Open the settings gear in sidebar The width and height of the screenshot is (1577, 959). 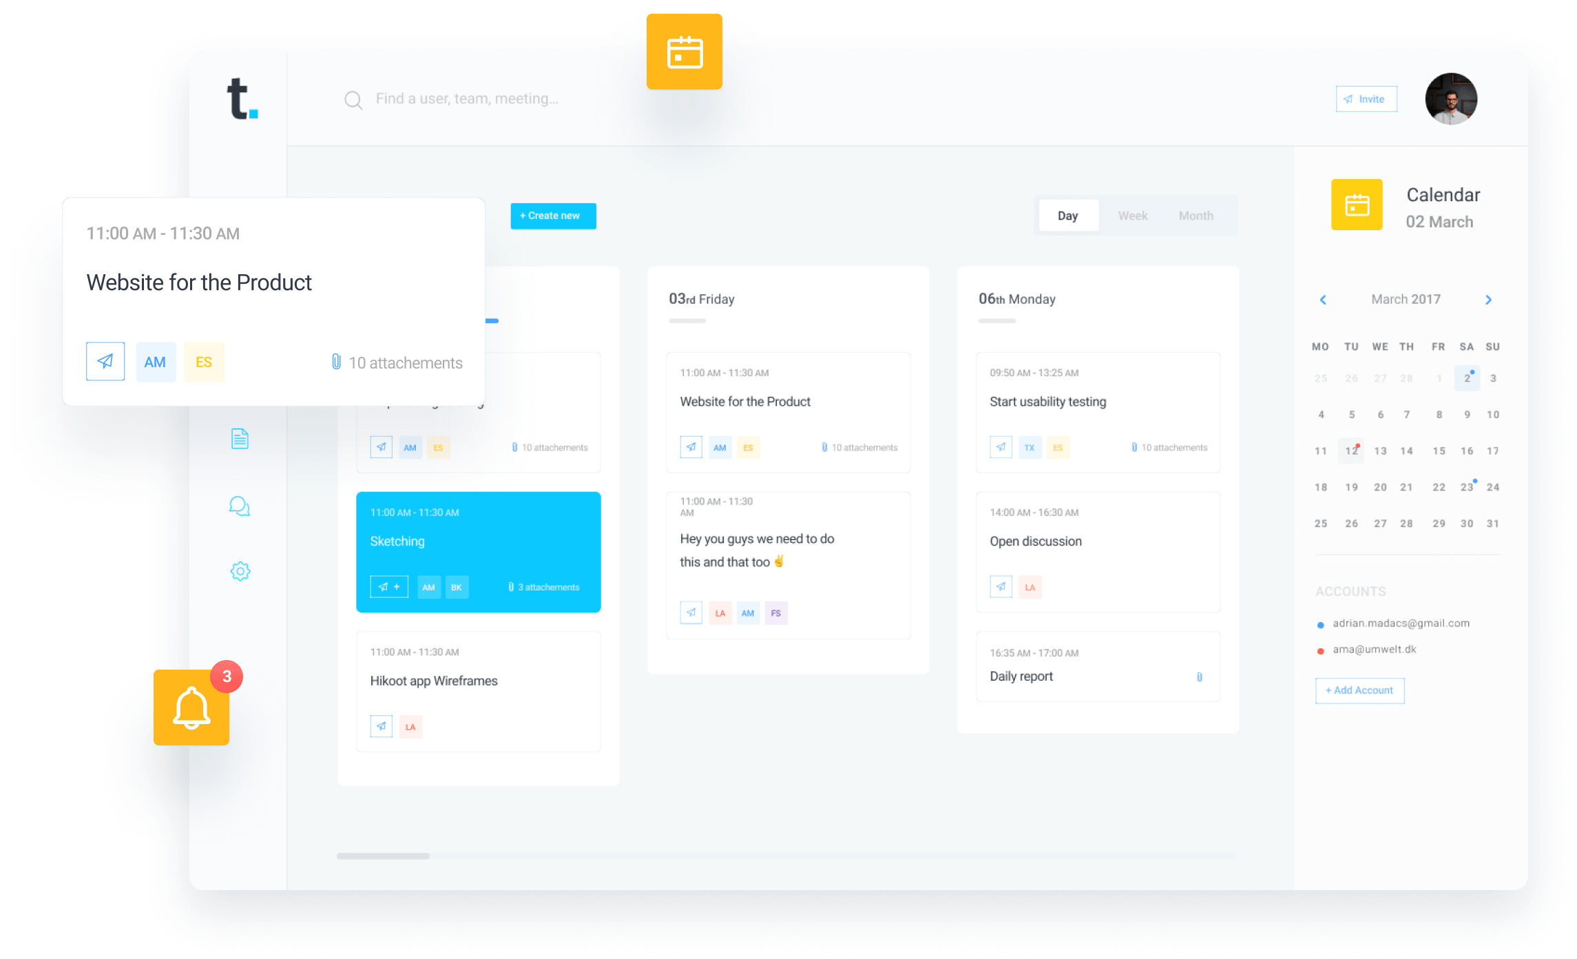[x=240, y=571]
